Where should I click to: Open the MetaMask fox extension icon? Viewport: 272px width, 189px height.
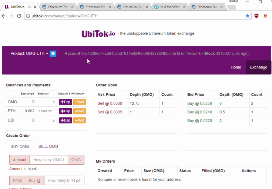point(265,16)
